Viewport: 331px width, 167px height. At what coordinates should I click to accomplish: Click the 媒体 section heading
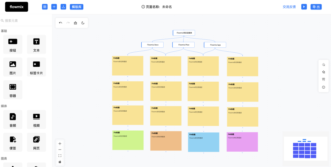tap(4, 106)
